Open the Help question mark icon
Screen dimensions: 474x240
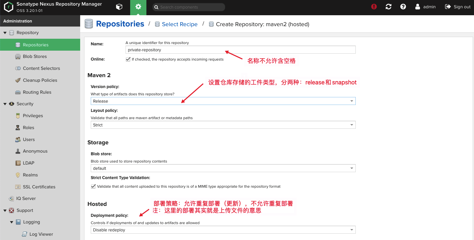point(403,7)
